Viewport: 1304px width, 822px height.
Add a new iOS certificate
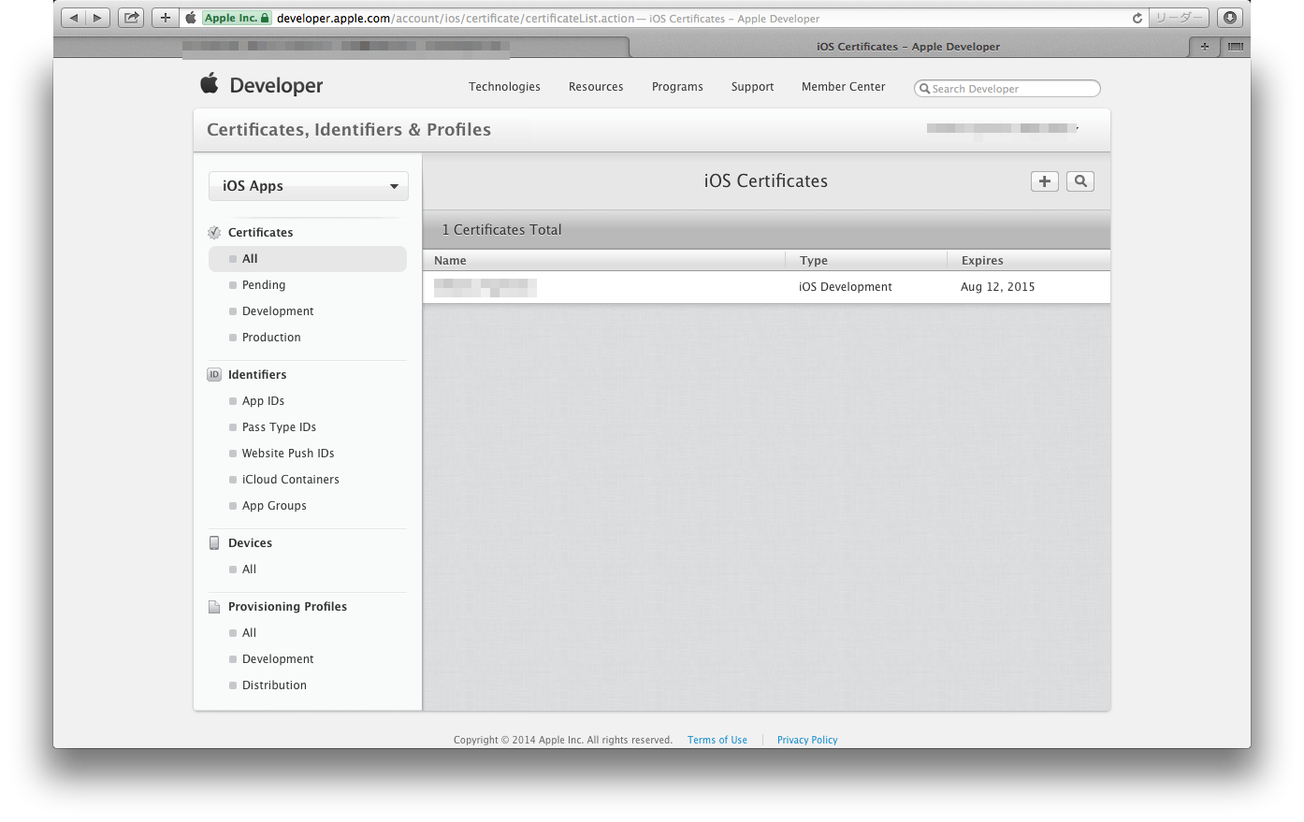(1045, 181)
